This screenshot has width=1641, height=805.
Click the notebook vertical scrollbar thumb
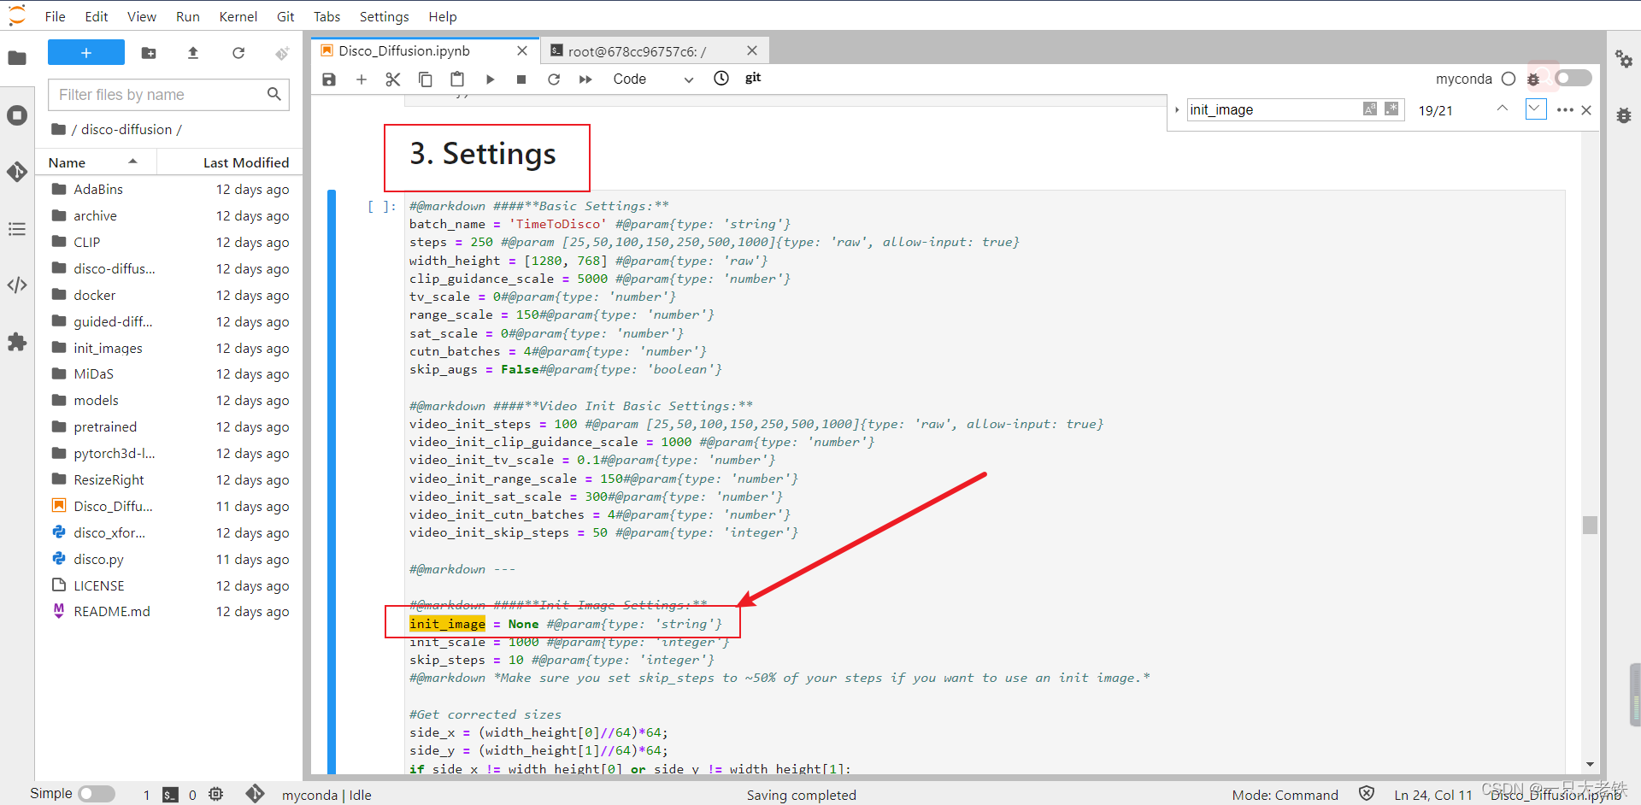(x=1590, y=525)
